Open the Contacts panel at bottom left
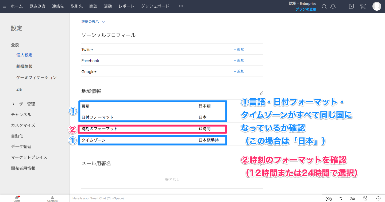Viewport: 385px width, 202px height. pyautogui.click(x=52, y=198)
